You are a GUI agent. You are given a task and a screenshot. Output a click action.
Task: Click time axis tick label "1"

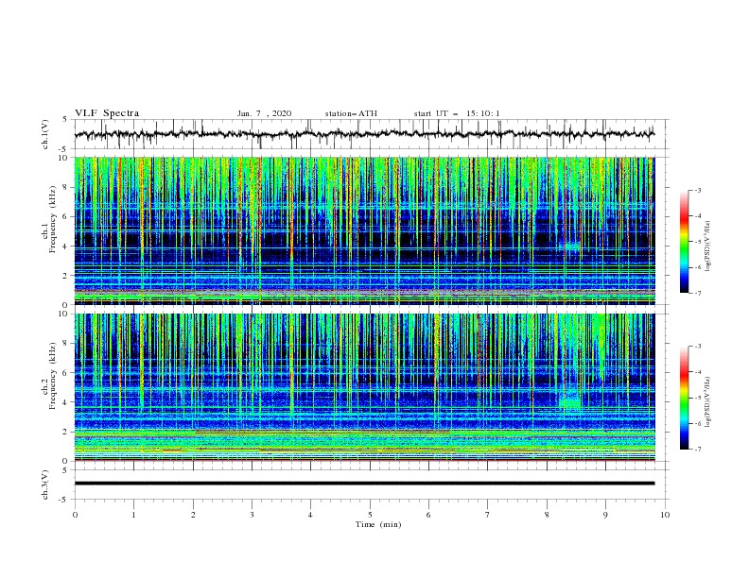[x=134, y=515]
